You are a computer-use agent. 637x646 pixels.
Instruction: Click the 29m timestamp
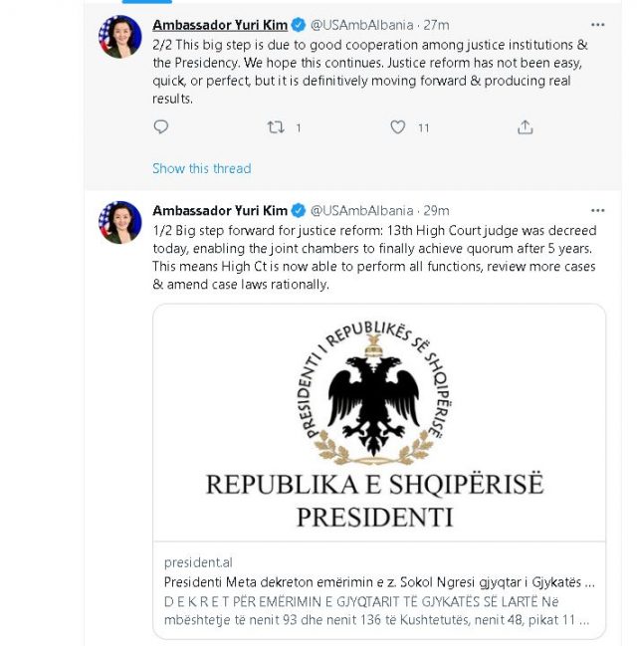pos(436,210)
